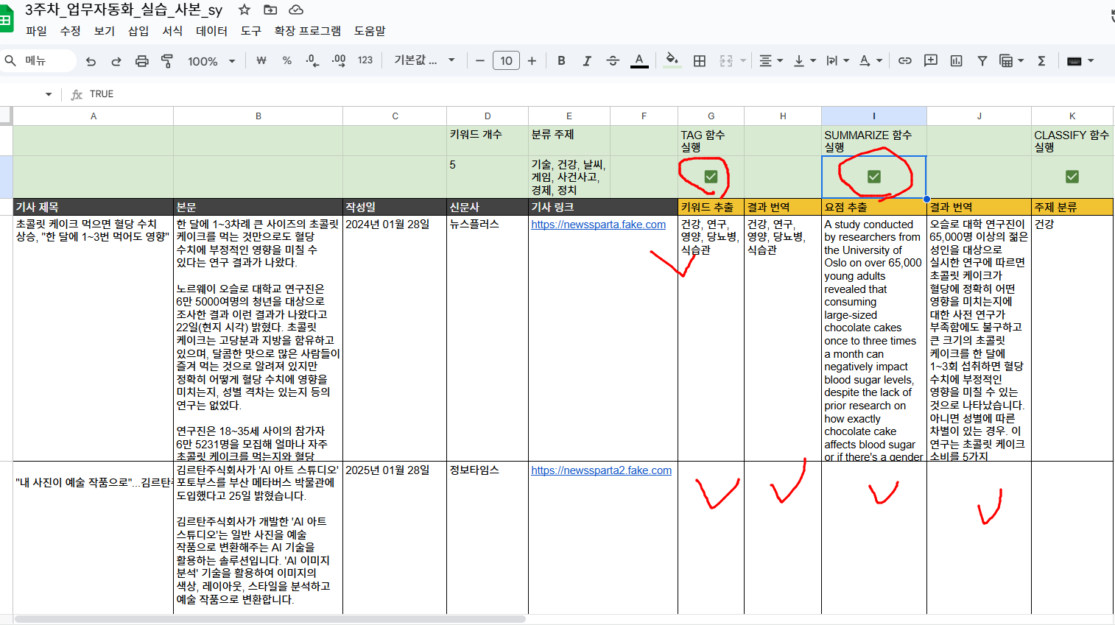
Task: Click the move to folder icon
Action: 270,10
